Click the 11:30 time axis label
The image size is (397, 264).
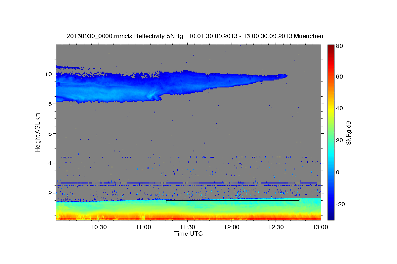click(x=187, y=227)
